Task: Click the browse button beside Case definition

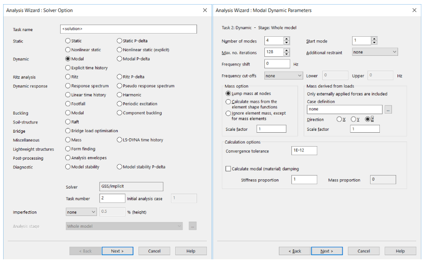Action: pyautogui.click(x=388, y=110)
